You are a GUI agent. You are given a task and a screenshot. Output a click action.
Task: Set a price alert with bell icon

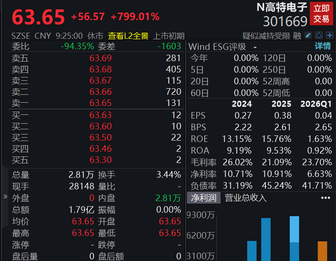point(319,35)
